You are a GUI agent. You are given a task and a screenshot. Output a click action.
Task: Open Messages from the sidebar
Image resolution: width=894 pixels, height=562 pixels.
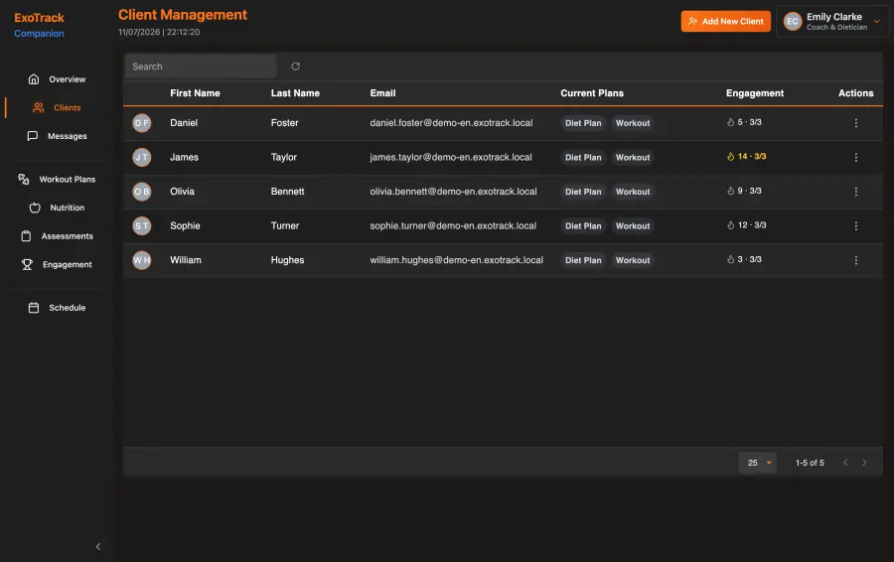point(57,136)
